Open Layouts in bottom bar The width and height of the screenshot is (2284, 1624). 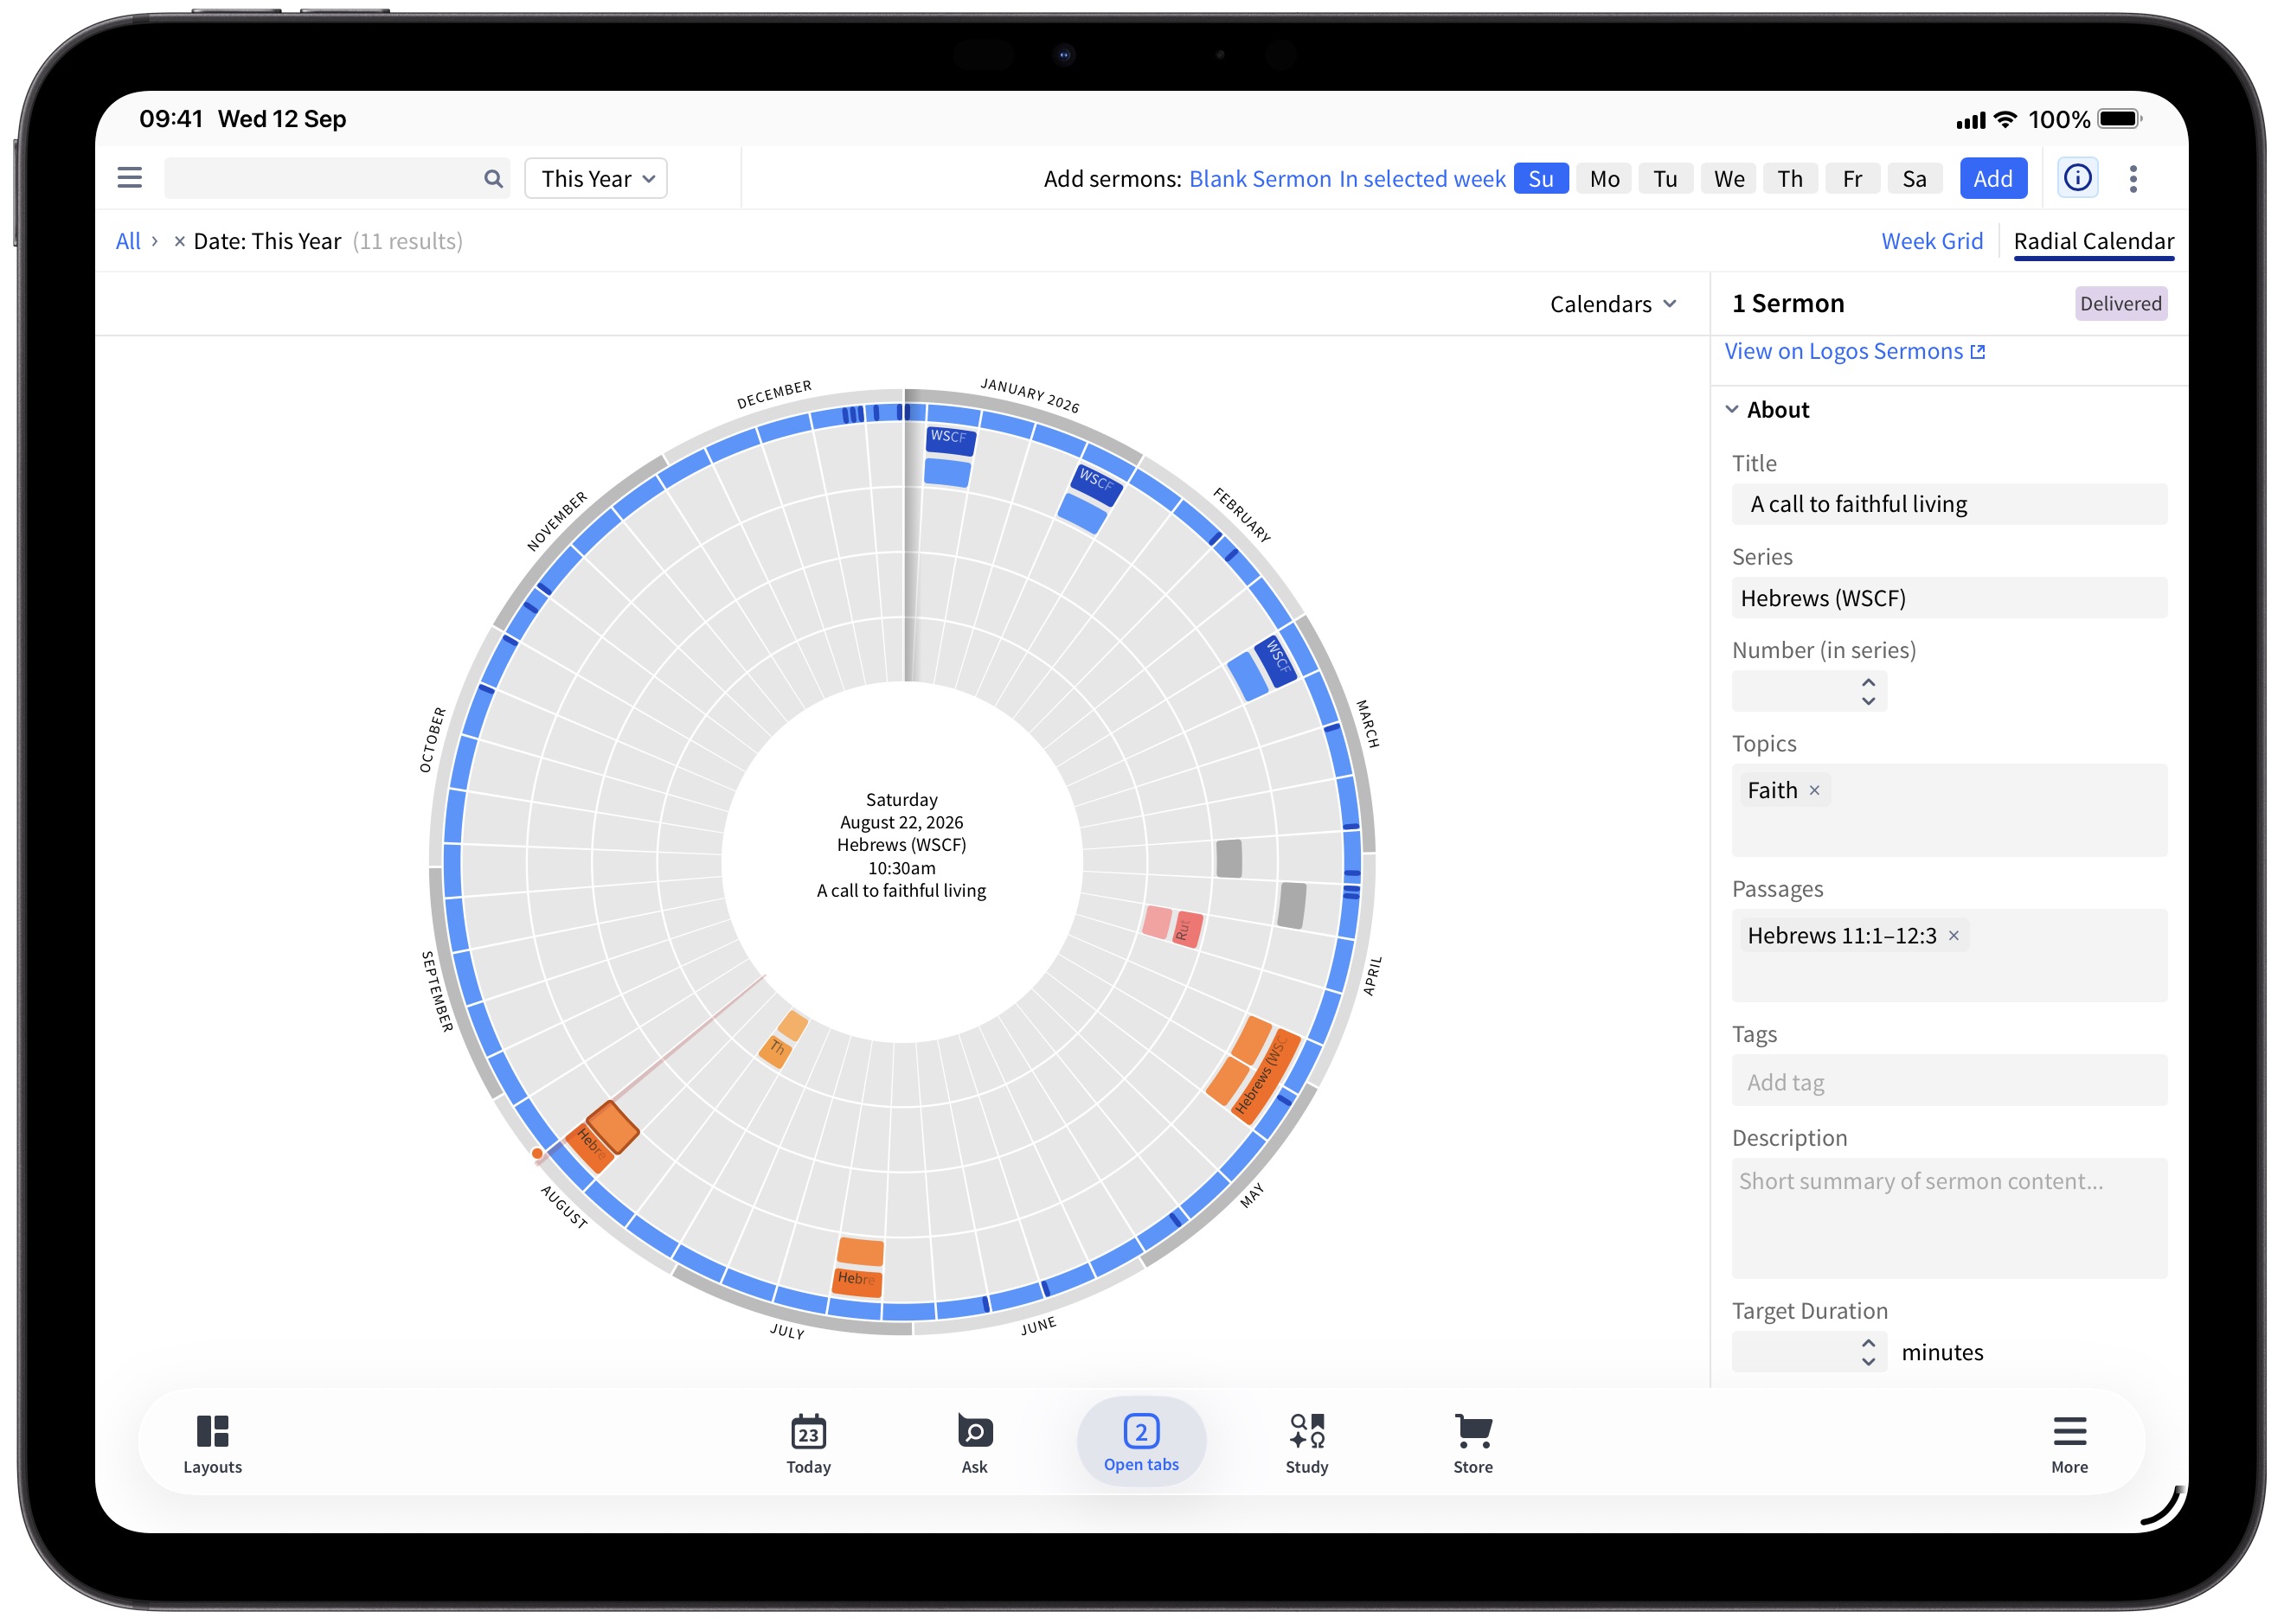point(212,1444)
